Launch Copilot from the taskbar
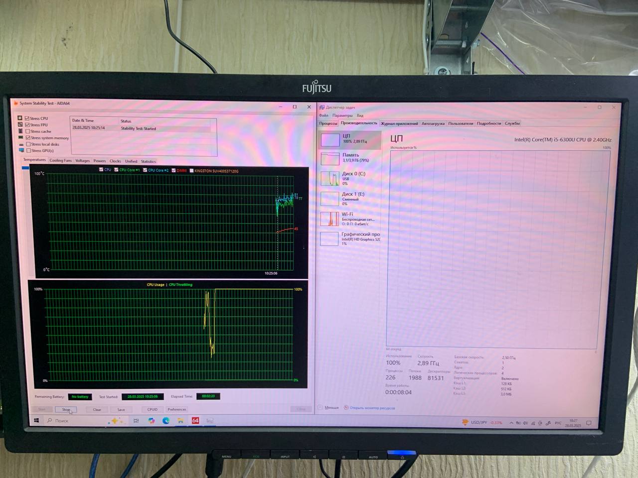Viewport: 638px width, 478px height. click(152, 421)
